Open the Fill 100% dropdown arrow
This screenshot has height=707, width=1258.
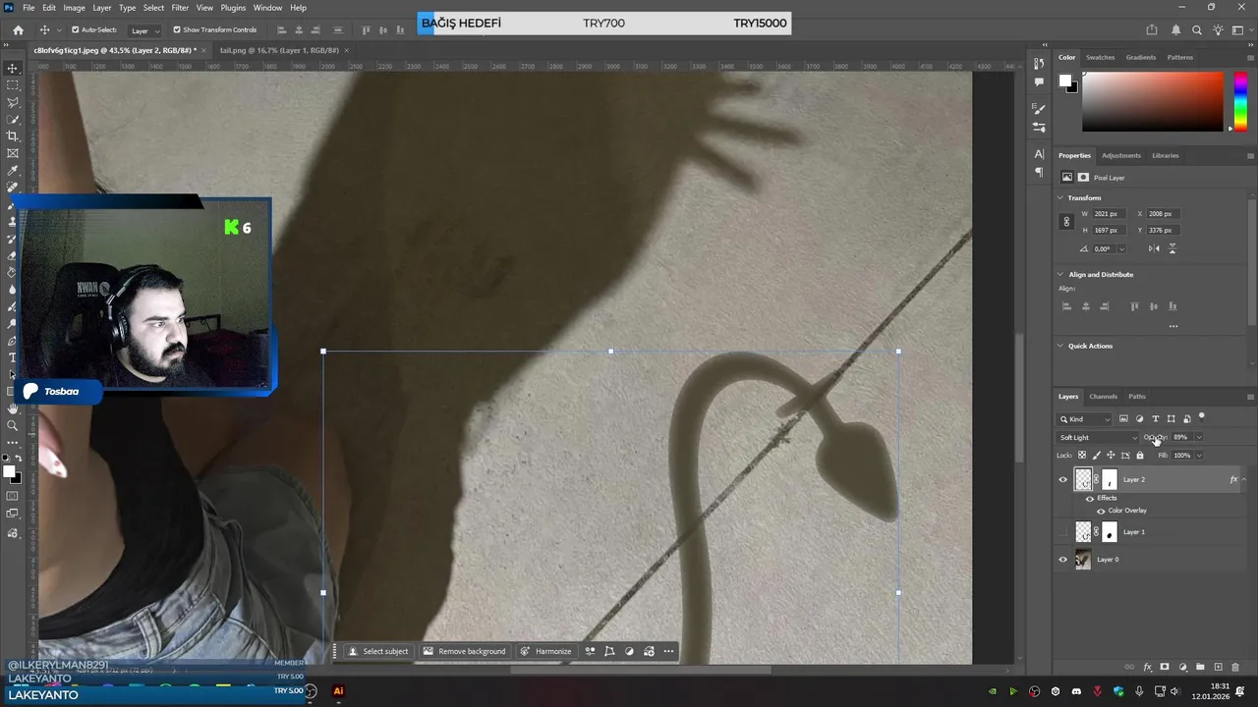coord(1199,455)
